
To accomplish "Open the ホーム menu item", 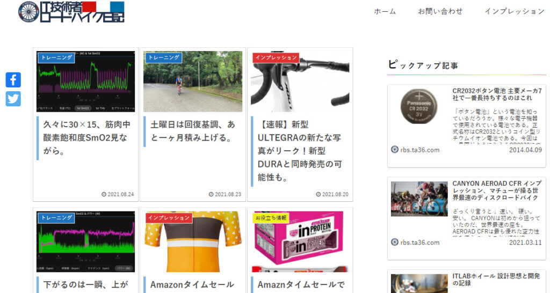I will pos(385,12).
